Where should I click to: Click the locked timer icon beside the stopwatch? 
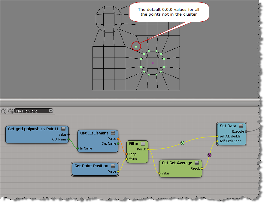(10, 111)
